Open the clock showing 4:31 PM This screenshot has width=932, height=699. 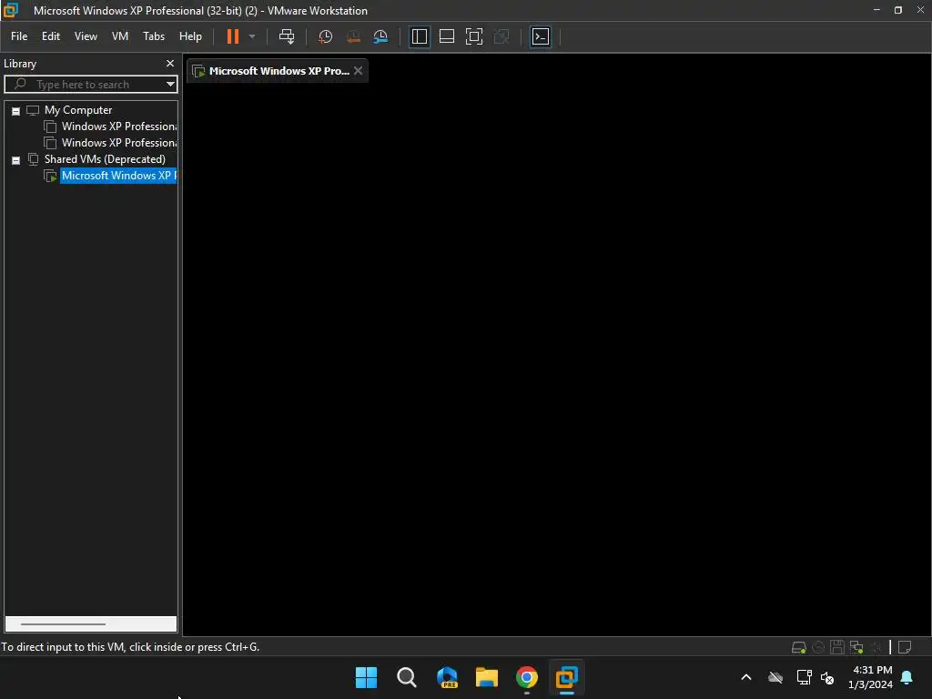(870, 677)
